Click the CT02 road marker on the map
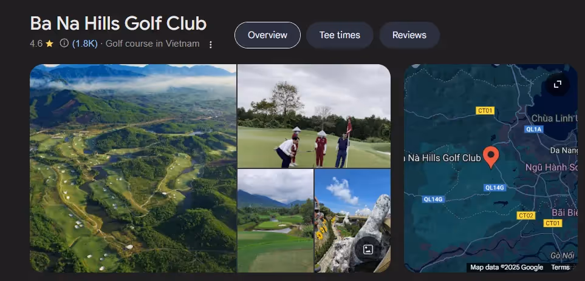The height and width of the screenshot is (281, 585). point(526,216)
